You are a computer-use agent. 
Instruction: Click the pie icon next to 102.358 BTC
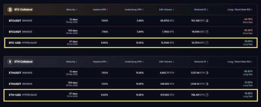[207, 21]
